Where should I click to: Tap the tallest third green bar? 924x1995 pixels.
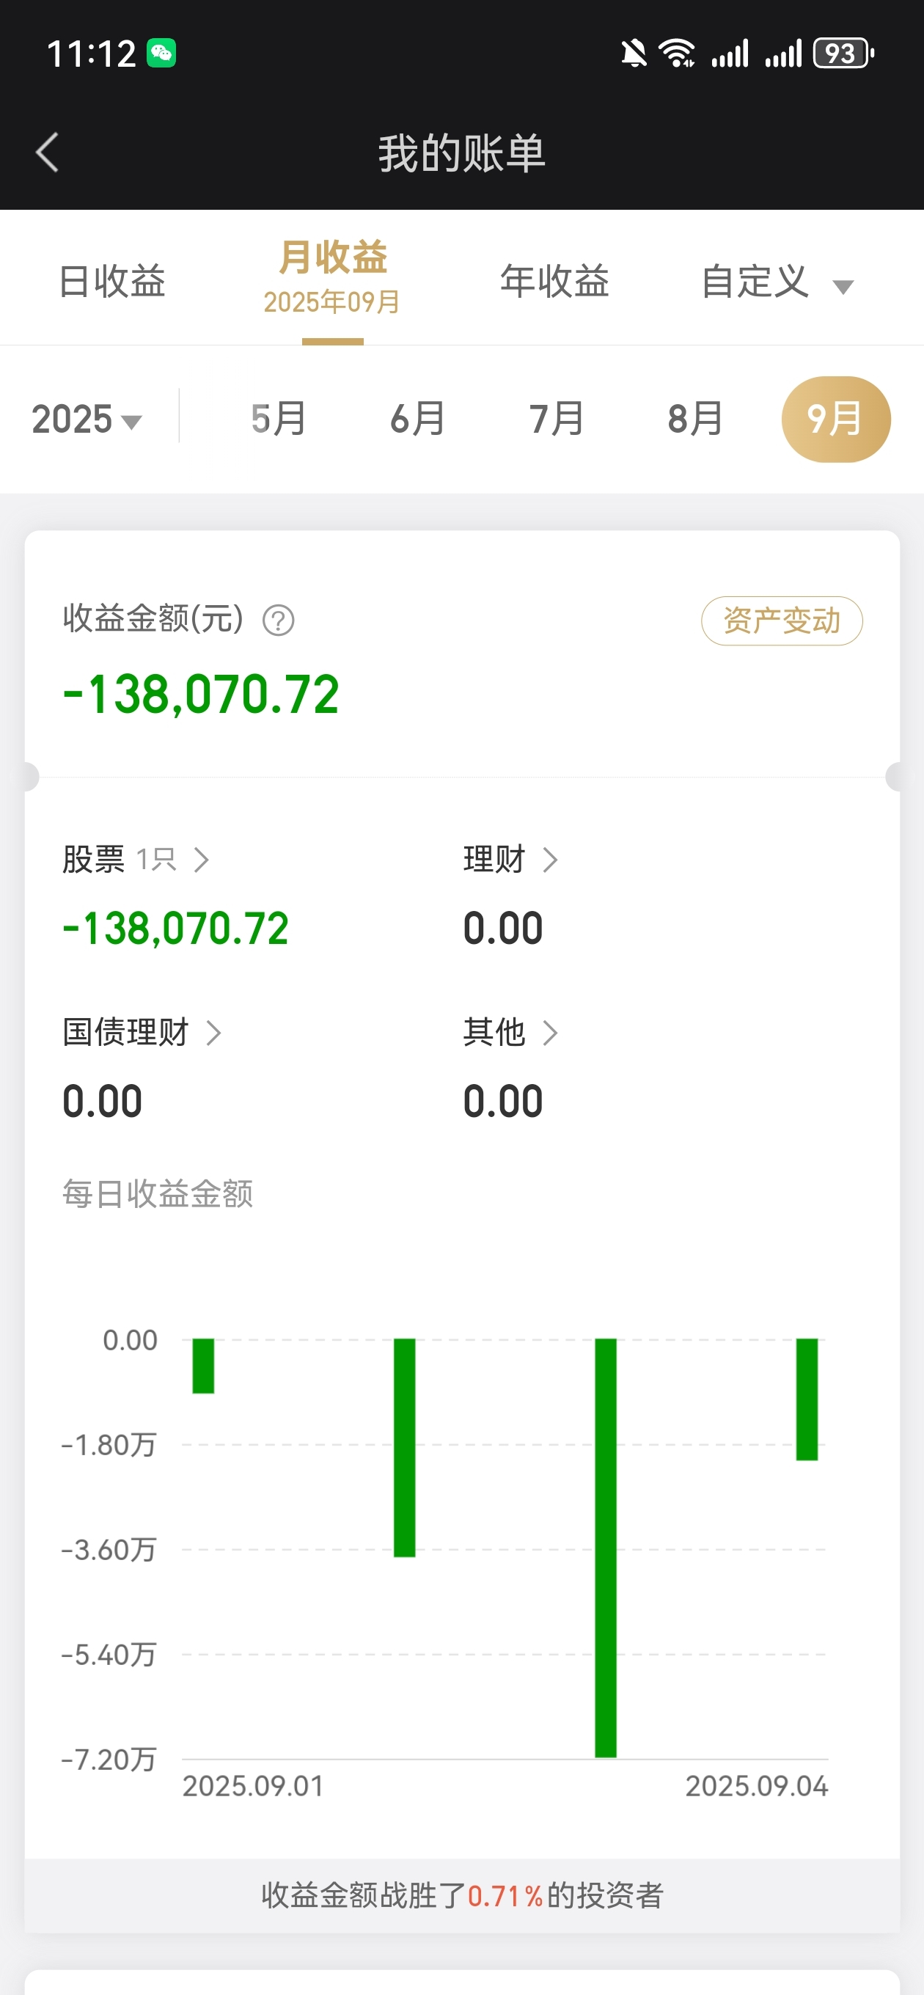(606, 1548)
